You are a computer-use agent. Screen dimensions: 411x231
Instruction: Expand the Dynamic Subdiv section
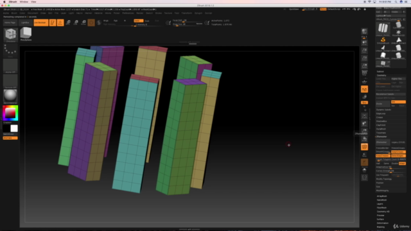click(x=384, y=110)
